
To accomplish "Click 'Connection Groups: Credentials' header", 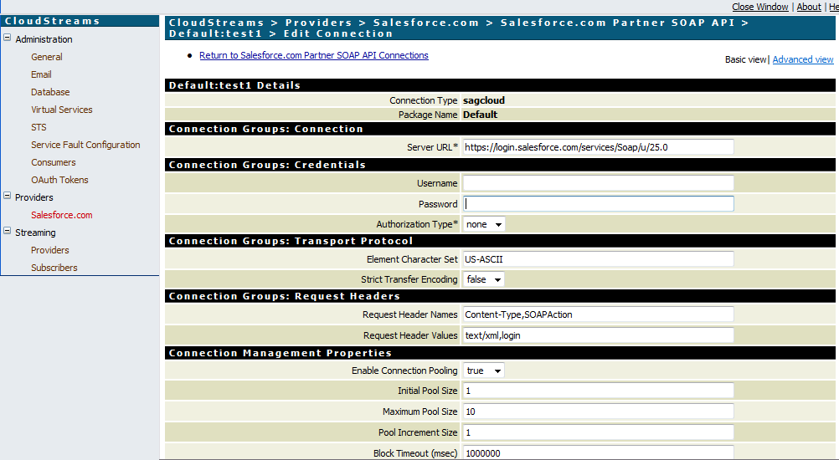I will (x=500, y=165).
